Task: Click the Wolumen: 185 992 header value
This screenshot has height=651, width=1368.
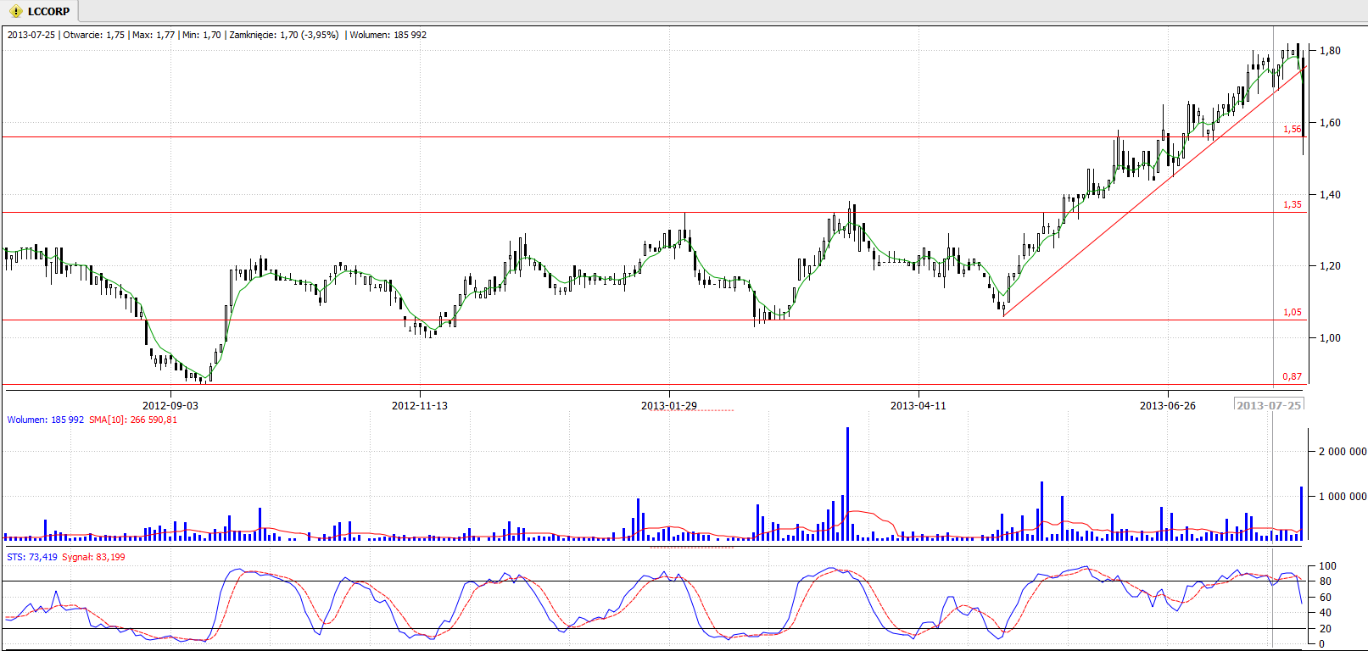Action: click(388, 35)
